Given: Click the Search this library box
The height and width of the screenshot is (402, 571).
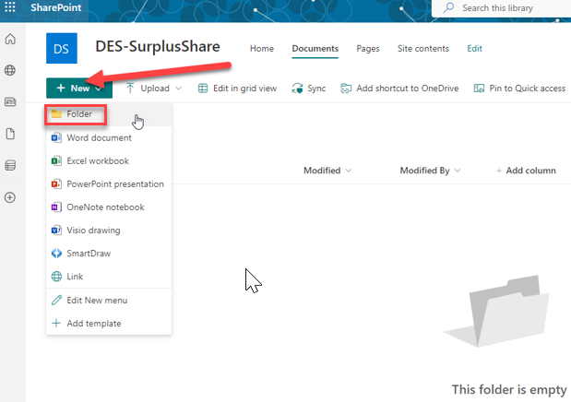Looking at the screenshot, I should (501, 8).
